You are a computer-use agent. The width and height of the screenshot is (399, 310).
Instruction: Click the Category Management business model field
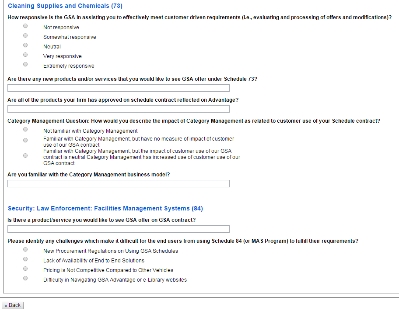click(x=119, y=184)
